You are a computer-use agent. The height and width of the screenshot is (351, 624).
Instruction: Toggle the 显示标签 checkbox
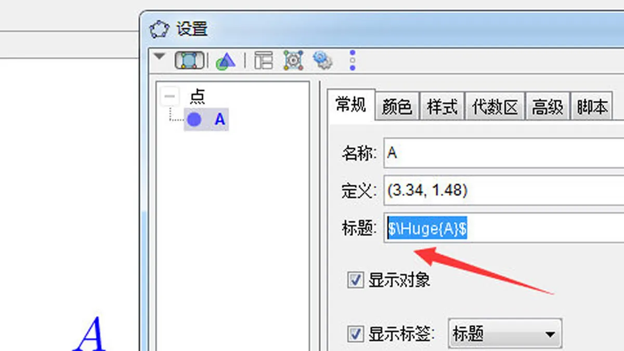[x=355, y=333]
